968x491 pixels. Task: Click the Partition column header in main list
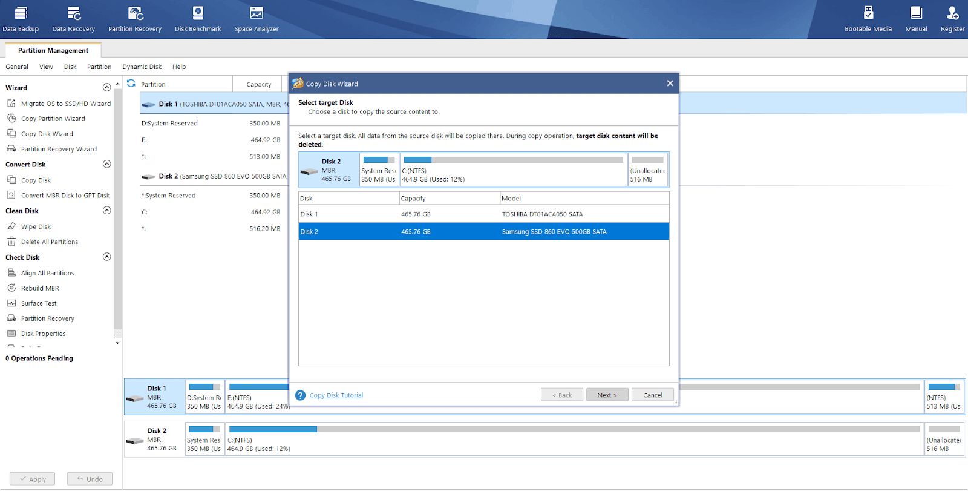[x=186, y=84]
